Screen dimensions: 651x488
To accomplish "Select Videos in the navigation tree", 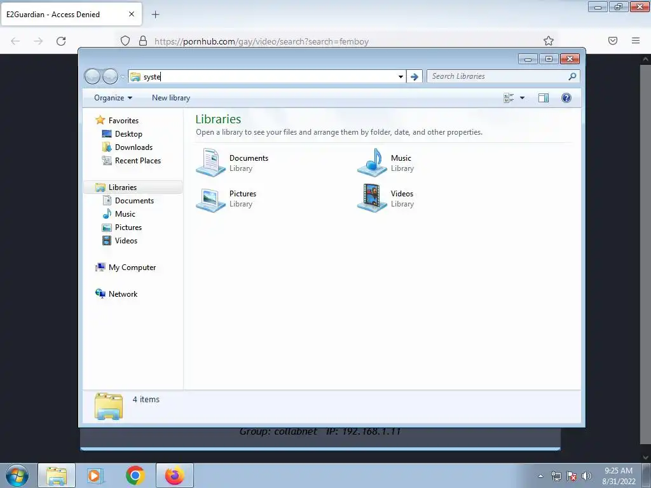I will click(126, 241).
